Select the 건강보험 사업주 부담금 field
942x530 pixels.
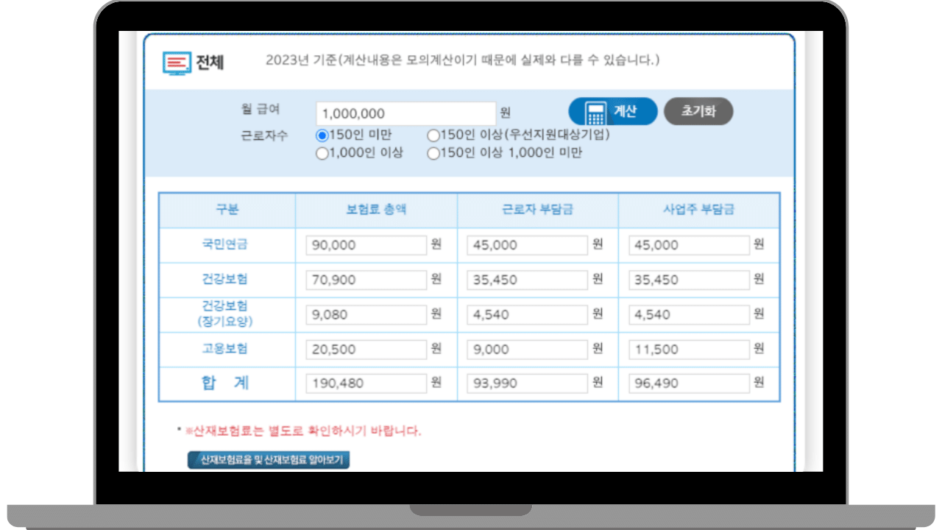pyautogui.click(x=687, y=280)
